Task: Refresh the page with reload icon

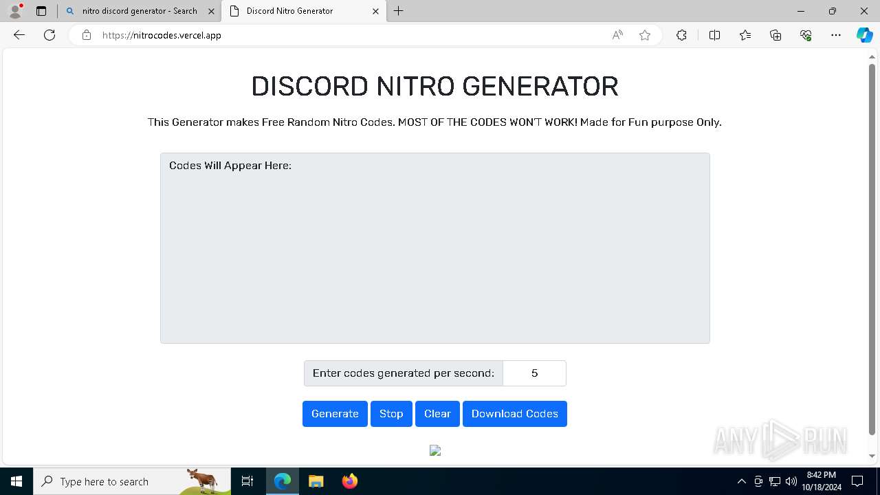Action: coord(49,35)
